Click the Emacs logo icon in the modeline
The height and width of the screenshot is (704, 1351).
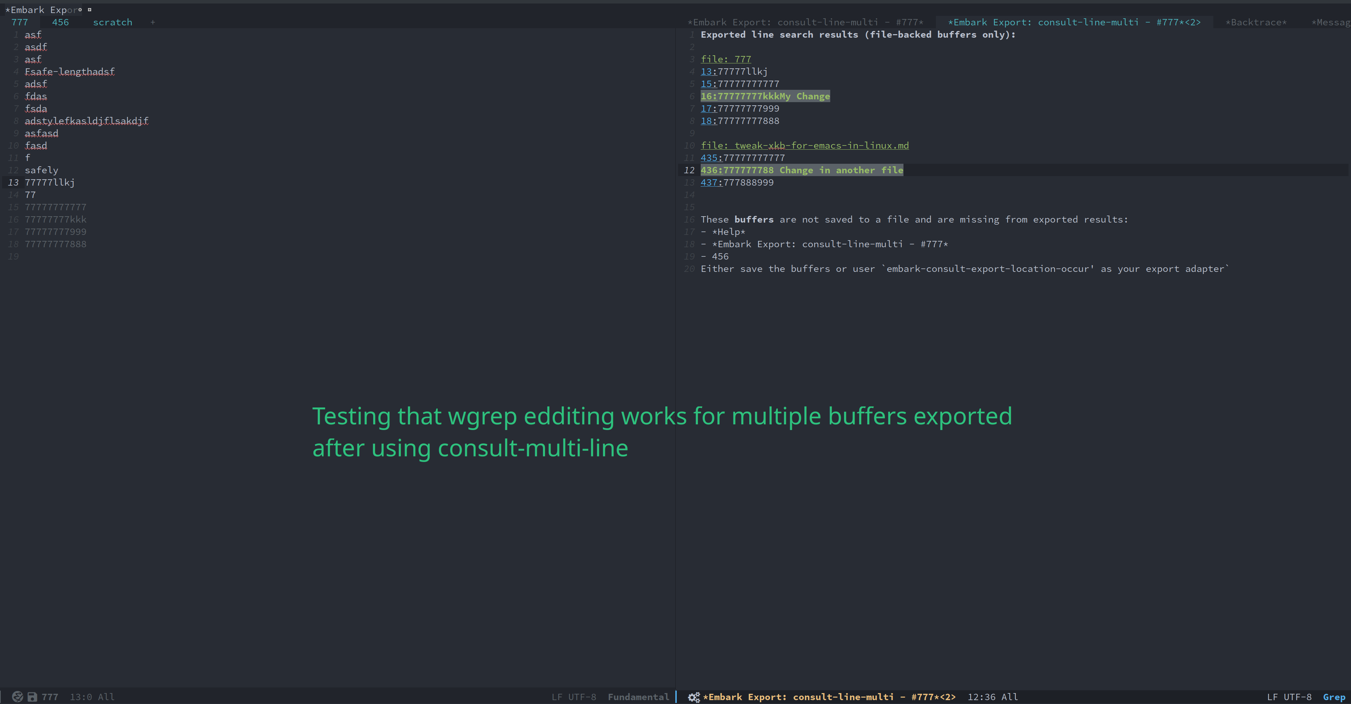coord(17,697)
